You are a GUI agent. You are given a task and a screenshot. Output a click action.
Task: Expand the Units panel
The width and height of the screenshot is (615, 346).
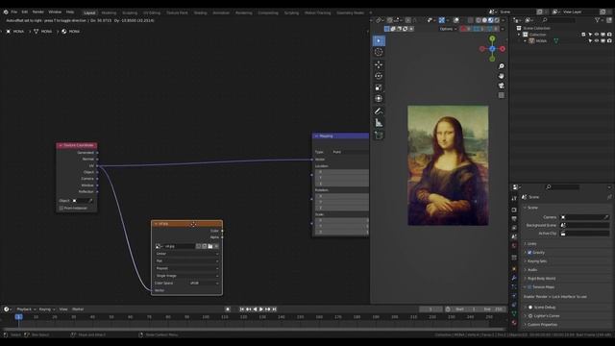coord(532,243)
